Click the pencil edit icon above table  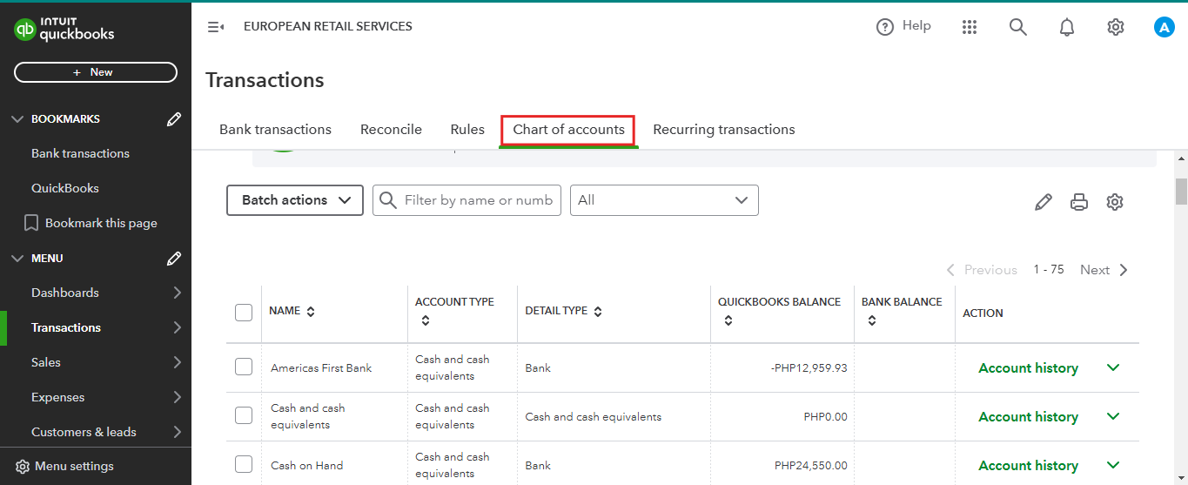(x=1044, y=202)
